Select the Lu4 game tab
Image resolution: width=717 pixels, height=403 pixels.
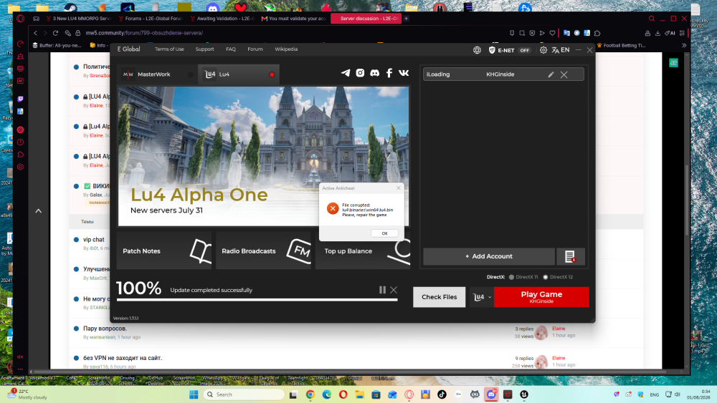239,74
